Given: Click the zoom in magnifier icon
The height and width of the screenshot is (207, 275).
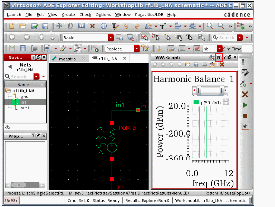Looking at the screenshot, I should (x=210, y=26).
